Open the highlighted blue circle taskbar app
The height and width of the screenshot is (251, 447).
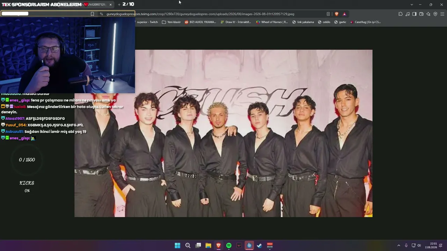point(249,245)
